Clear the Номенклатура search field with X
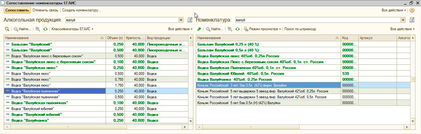421x134 pixels. (403, 20)
